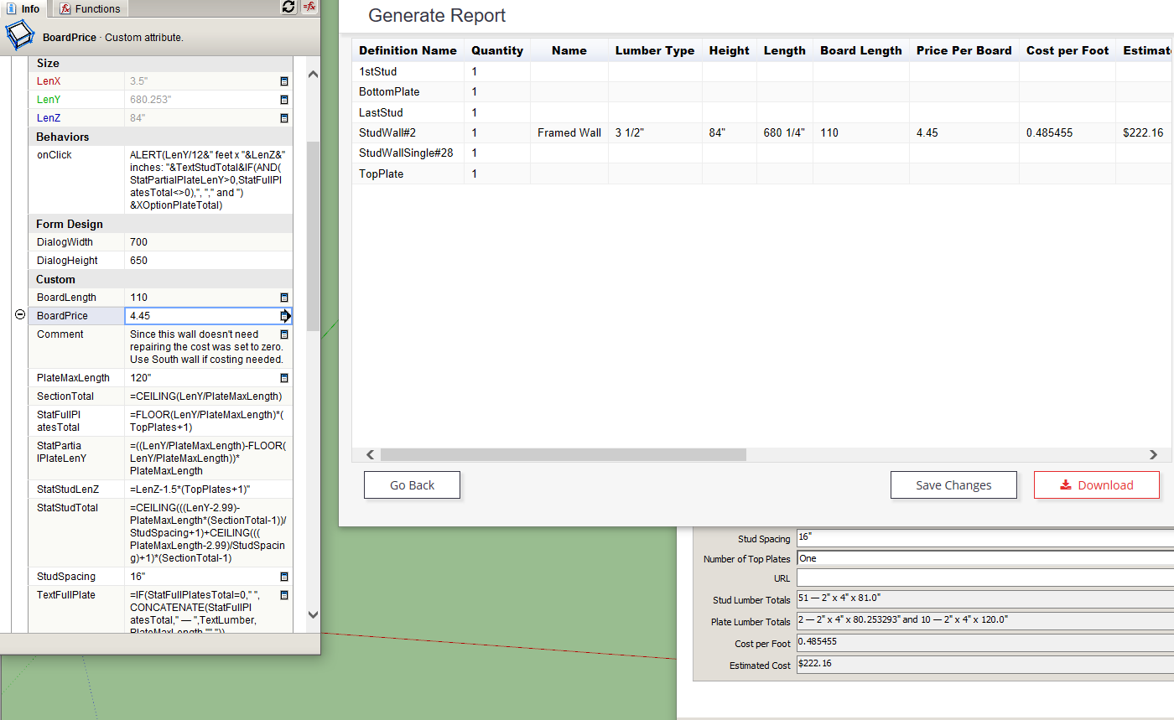Click the Comment attribute value text
Screen dimensions: 1174x720
pyautogui.click(x=201, y=347)
